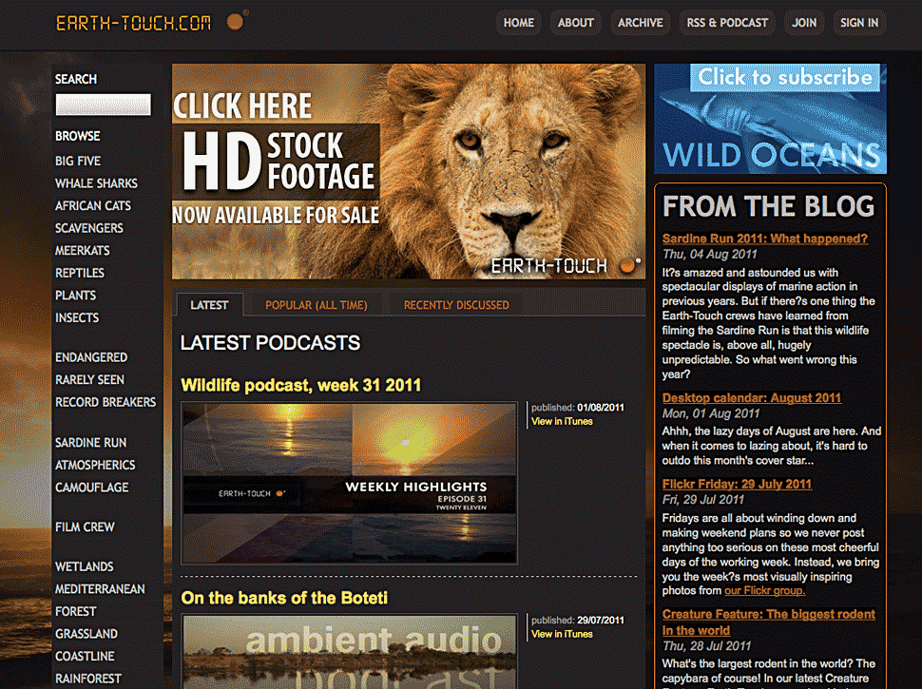View the GRASSLAND habitat link
922x689 pixels.
[86, 634]
